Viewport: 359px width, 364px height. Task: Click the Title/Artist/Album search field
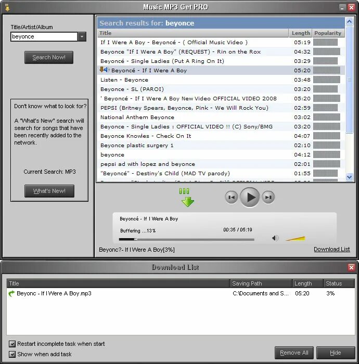[44, 37]
